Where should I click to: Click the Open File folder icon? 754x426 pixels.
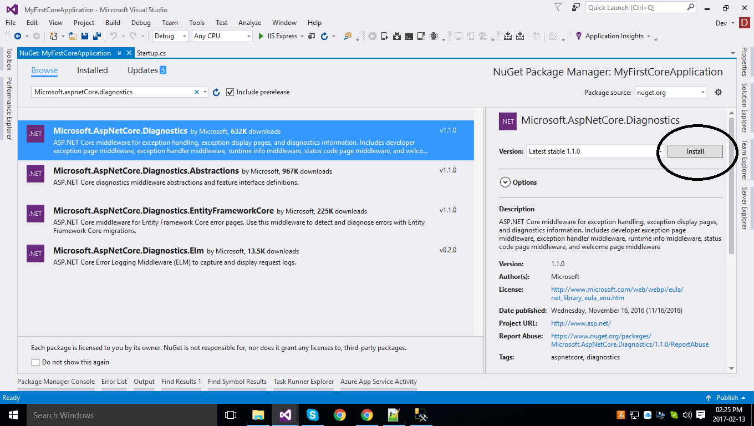[73, 36]
